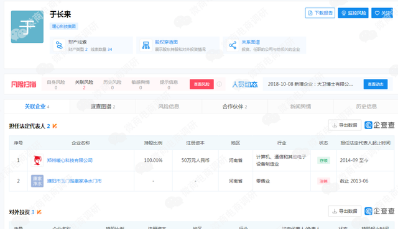Click the info icon beside 查看风险
The image size is (398, 229).
click(x=220, y=84)
